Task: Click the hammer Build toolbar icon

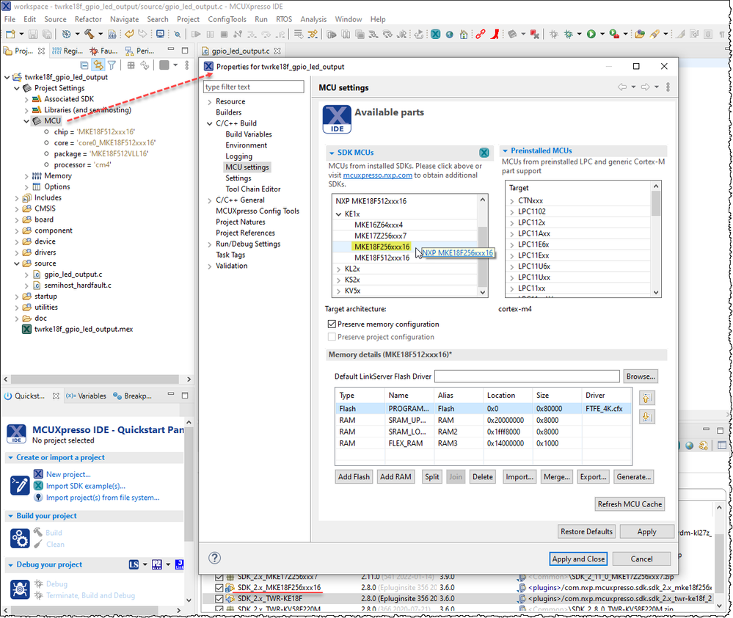Action: [x=89, y=34]
